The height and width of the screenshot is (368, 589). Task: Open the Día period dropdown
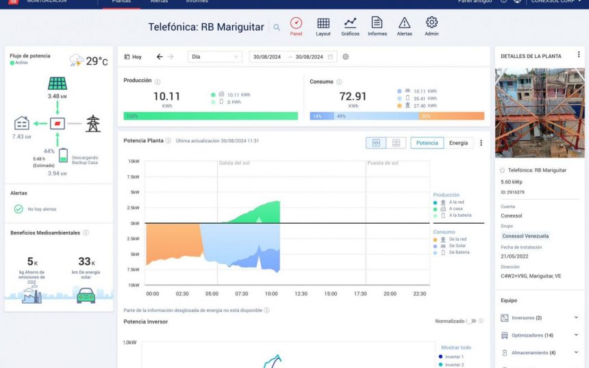pyautogui.click(x=215, y=57)
